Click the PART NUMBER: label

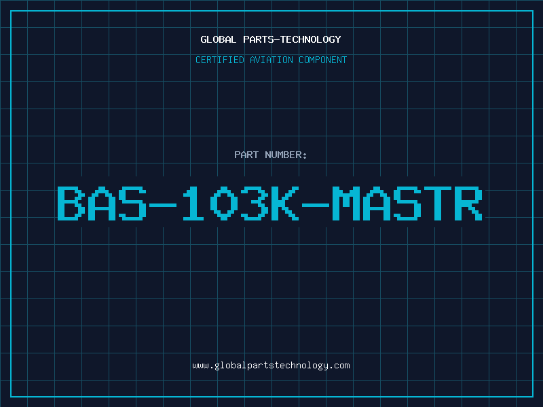pyautogui.click(x=271, y=155)
